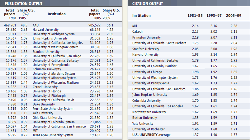The image size is (250, 140).
Task: Click the 1981–85 column header
Action: click(x=195, y=16)
